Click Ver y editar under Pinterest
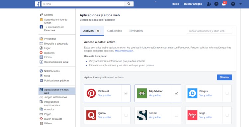 [105, 95]
